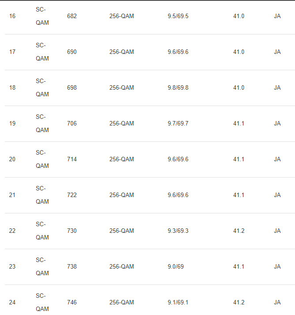Click channel number 20 in the first column
295x315 pixels.
point(12,159)
